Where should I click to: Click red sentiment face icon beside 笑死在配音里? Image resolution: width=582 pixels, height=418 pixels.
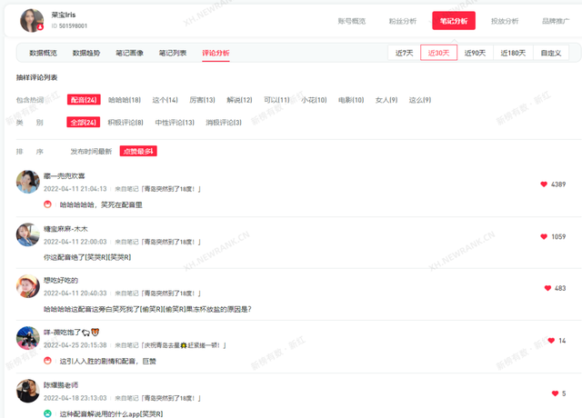point(47,204)
